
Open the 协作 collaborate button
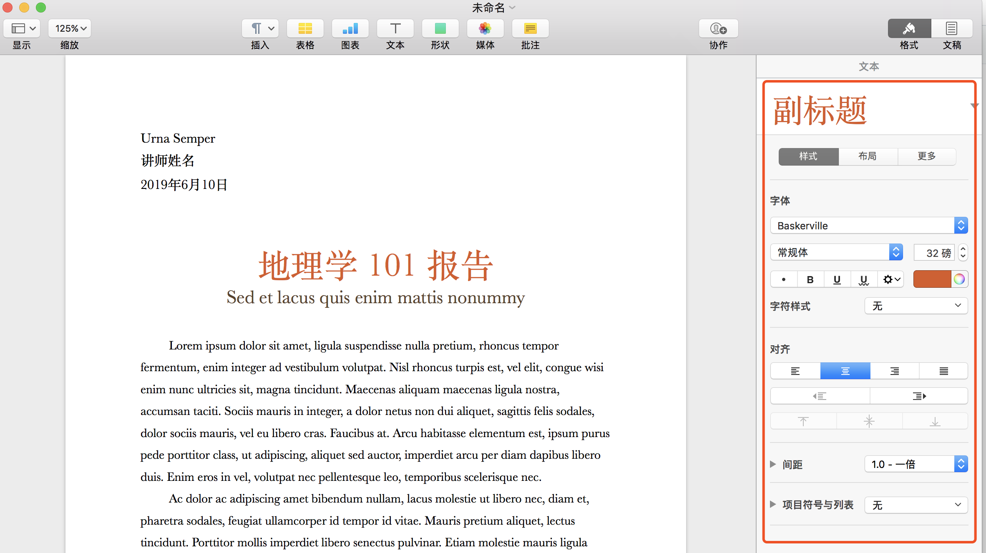(718, 28)
